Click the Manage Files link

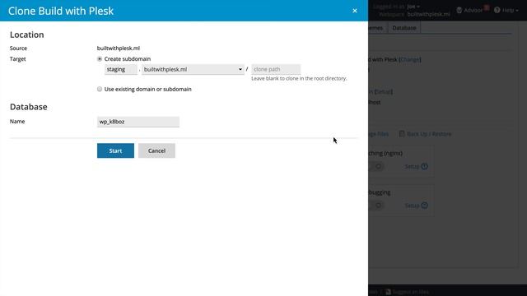tap(379, 134)
